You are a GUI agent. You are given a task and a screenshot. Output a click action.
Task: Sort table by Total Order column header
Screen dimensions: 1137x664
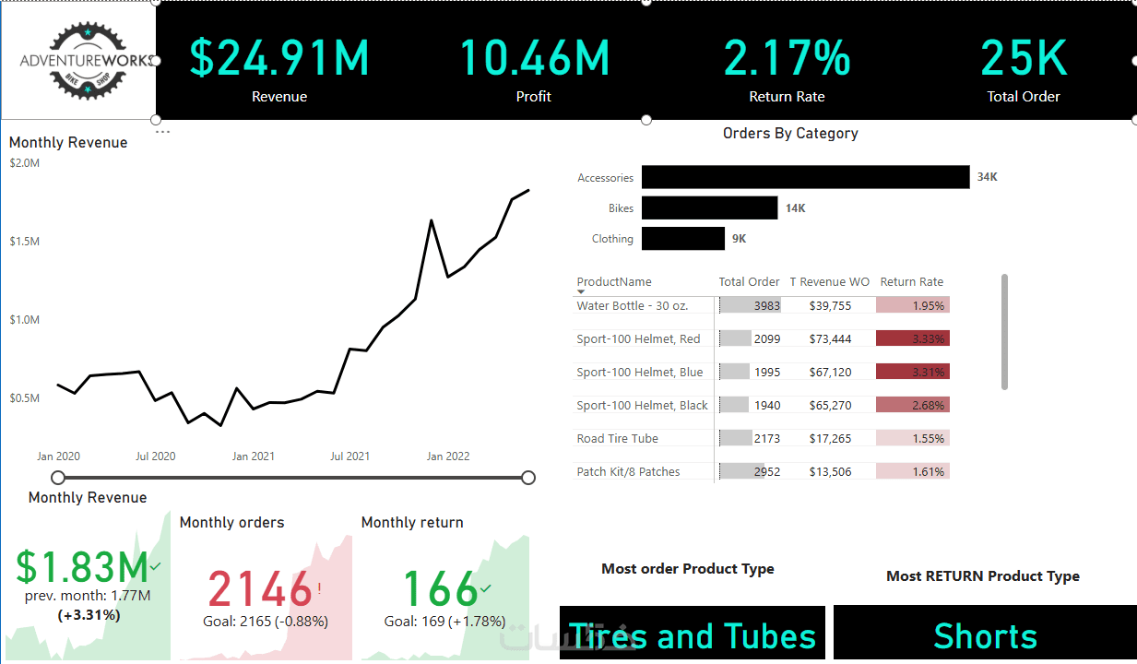pos(749,282)
